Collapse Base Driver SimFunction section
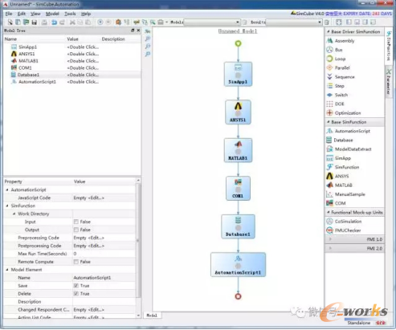Viewport: 396px width, 330px height. point(329,31)
